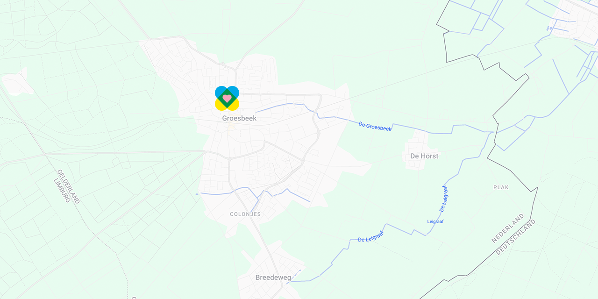Click the NEDERLAND country border label

click(508, 228)
